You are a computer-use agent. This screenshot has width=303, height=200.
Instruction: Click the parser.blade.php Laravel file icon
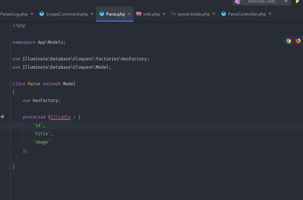pyautogui.click(x=174, y=14)
